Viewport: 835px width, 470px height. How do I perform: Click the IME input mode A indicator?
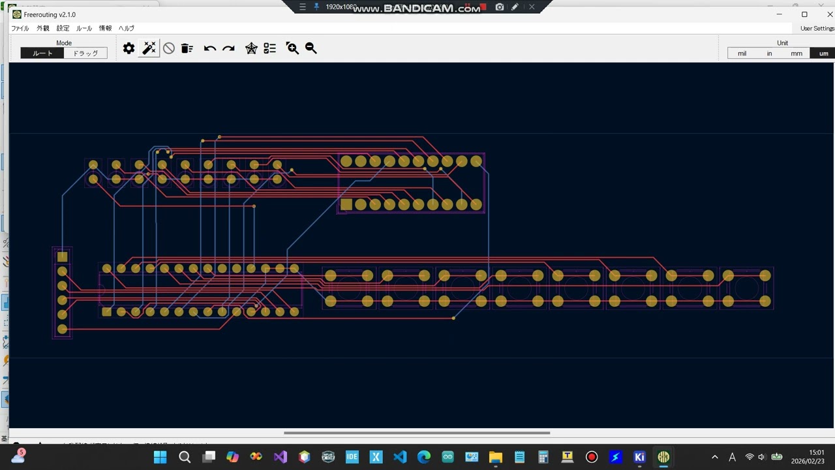click(x=732, y=457)
